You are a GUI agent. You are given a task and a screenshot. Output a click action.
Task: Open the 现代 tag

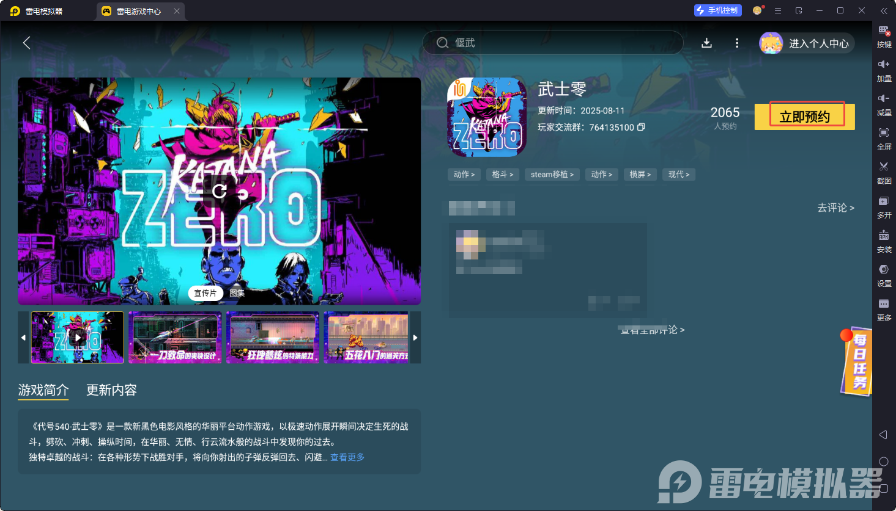point(679,175)
